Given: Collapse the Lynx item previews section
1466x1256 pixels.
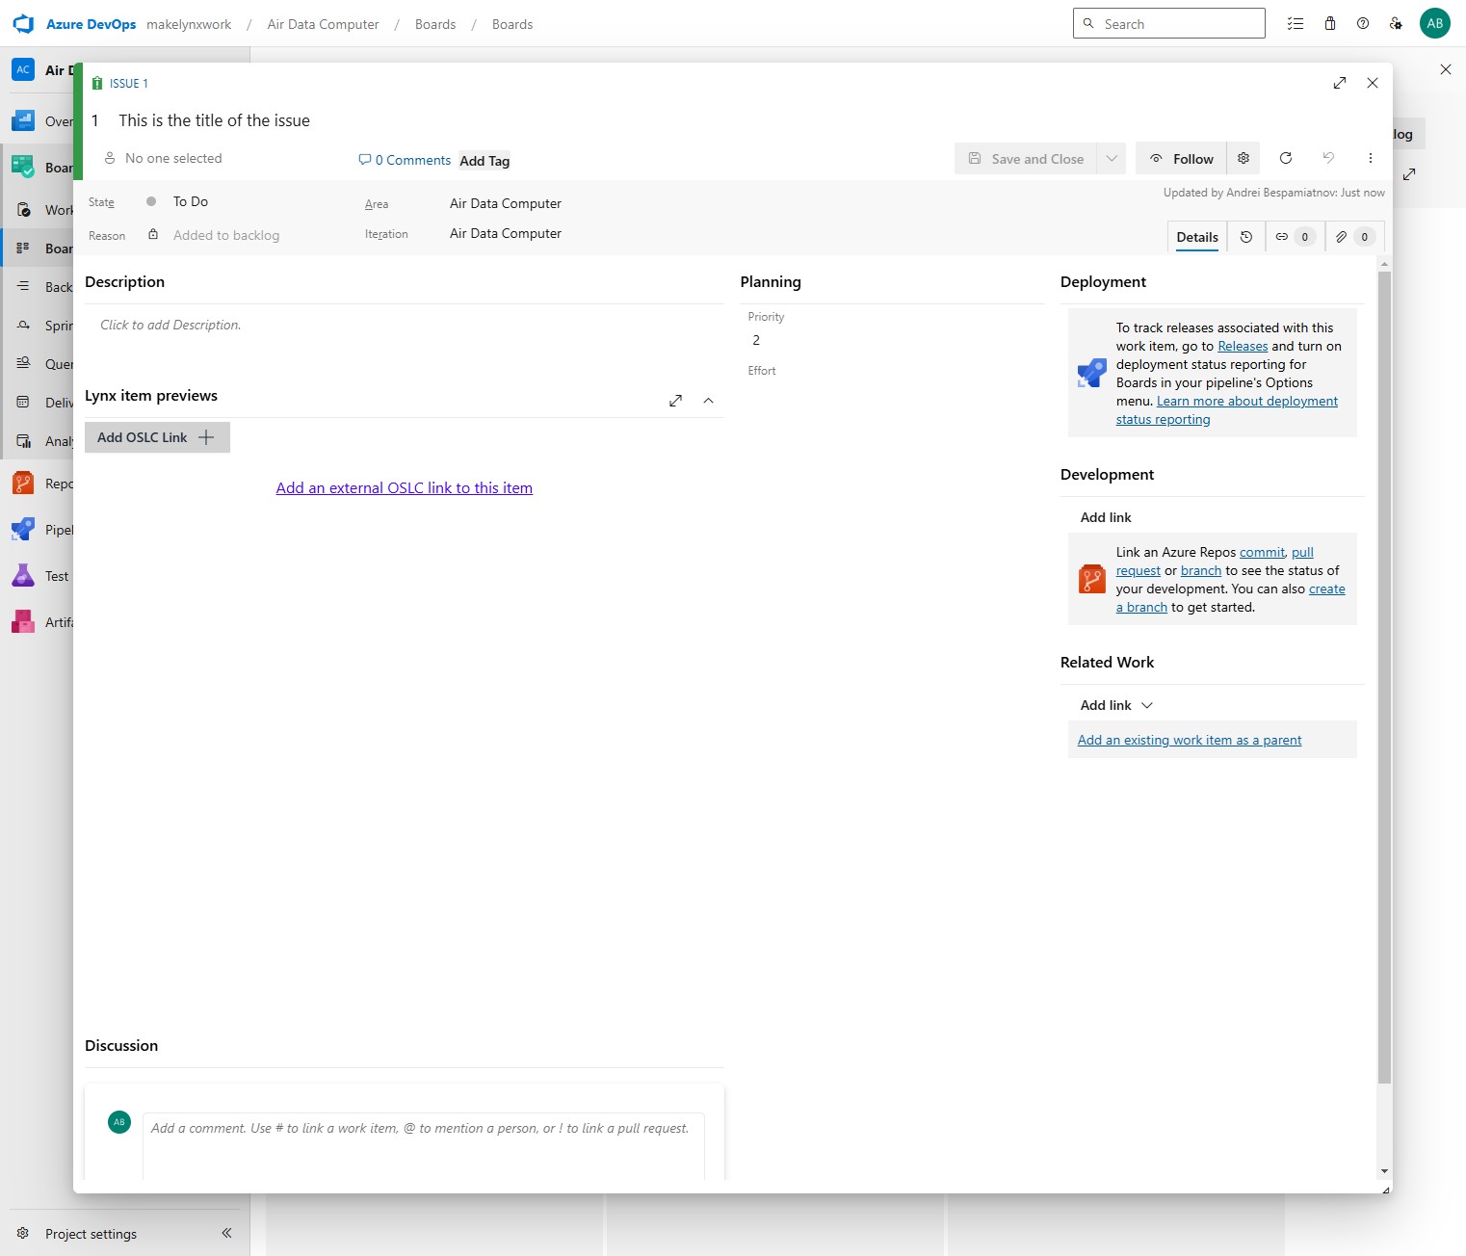Looking at the screenshot, I should pyautogui.click(x=708, y=401).
